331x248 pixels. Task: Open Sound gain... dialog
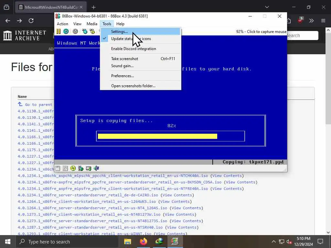point(141,66)
